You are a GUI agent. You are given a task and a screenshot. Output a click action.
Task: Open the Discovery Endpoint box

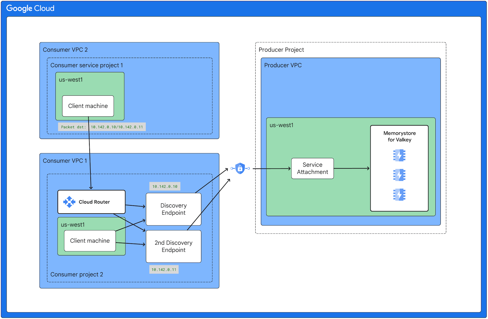pyautogui.click(x=173, y=209)
